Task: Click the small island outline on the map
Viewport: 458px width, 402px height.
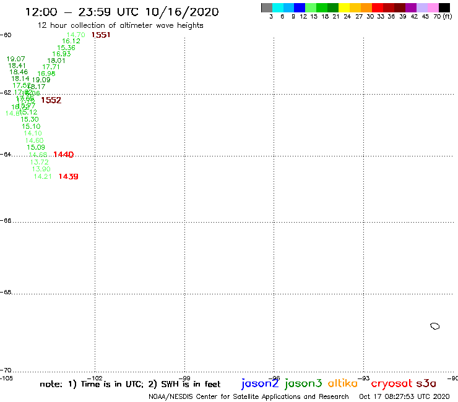Action: [435, 326]
